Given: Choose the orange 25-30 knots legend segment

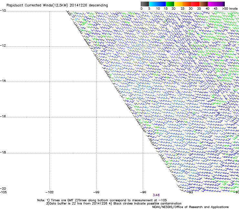Looking at the screenshot, I should [187, 4].
